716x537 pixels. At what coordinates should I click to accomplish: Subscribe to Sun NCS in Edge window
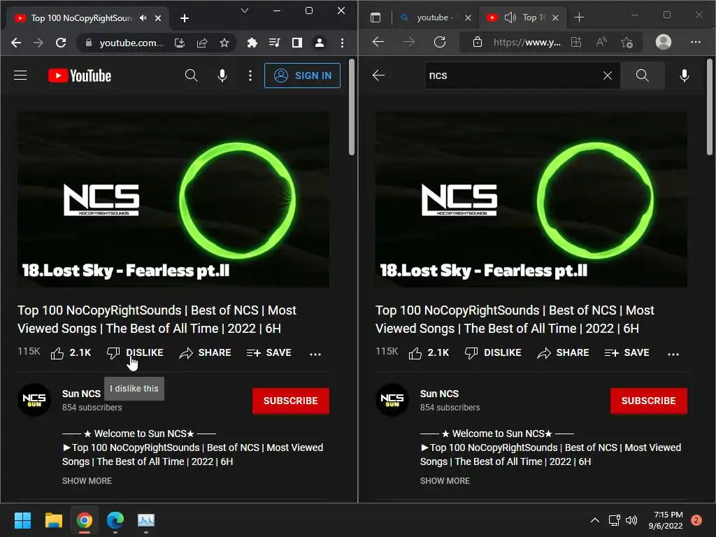648,401
